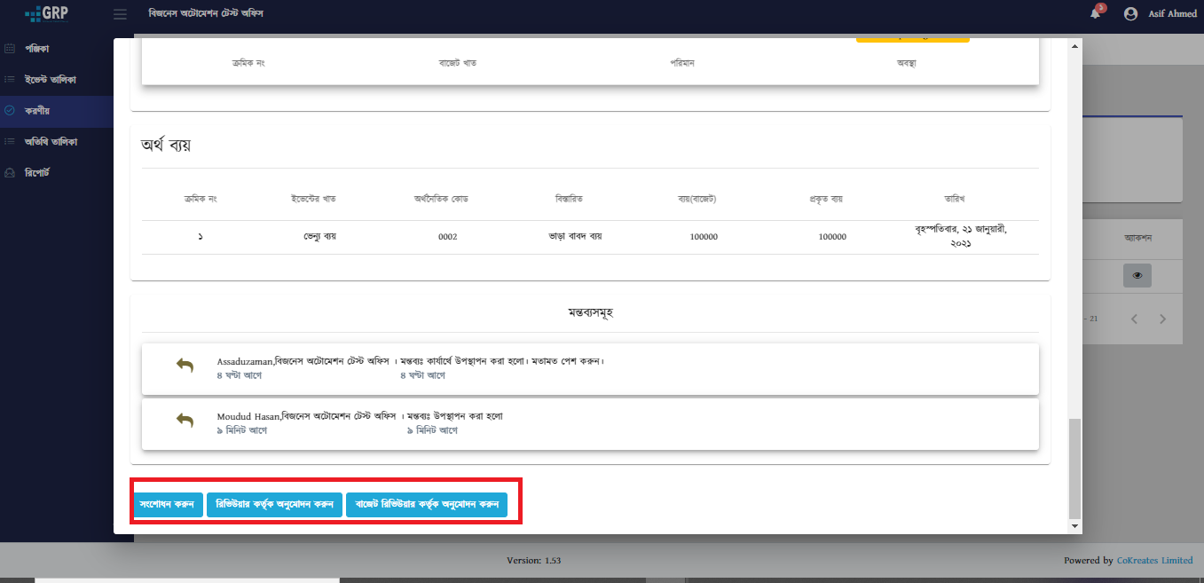This screenshot has height=583, width=1204.
Task: Click the ব্যয়(বাজেট) column header
Action: pos(696,198)
